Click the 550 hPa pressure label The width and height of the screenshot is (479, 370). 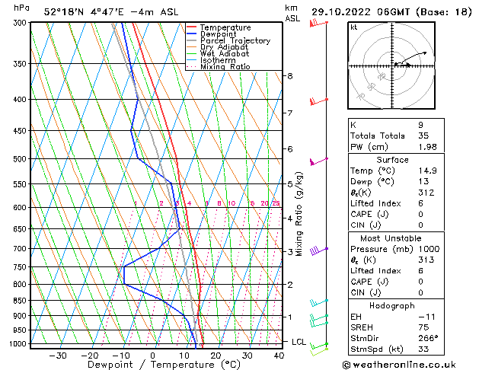(x=21, y=184)
